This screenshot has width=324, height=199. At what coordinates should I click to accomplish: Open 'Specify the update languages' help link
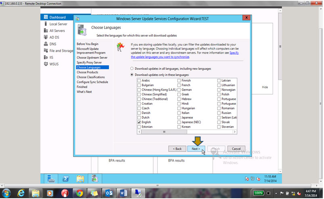[185, 55]
